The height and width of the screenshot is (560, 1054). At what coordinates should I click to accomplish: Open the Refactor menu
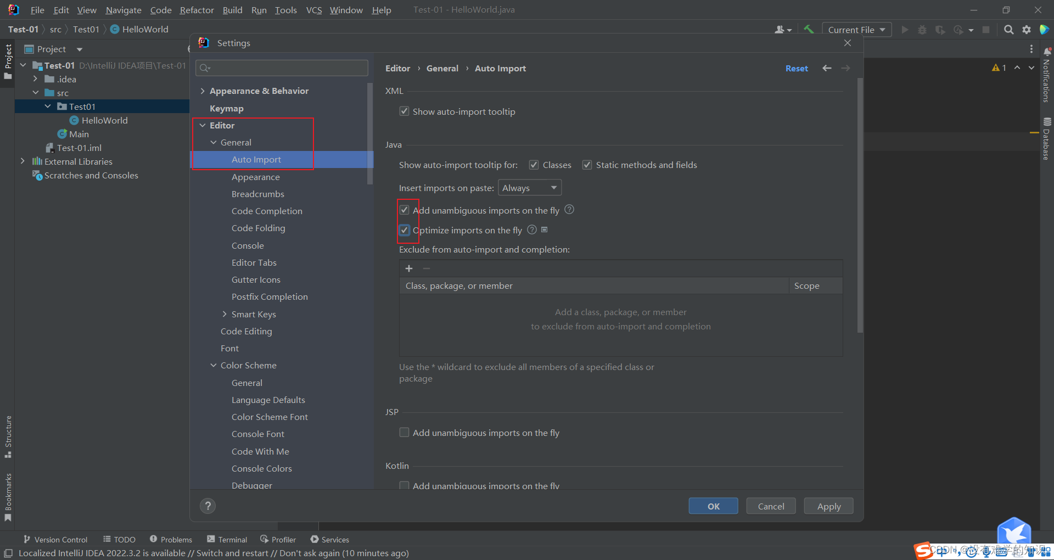(x=197, y=10)
